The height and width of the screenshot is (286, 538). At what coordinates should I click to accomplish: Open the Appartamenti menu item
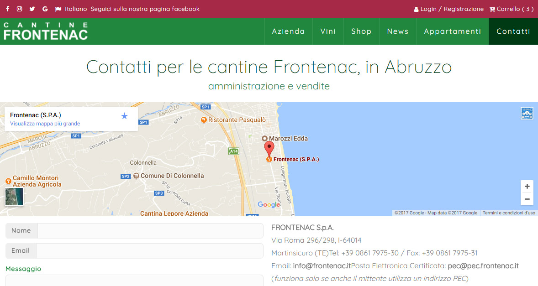pyautogui.click(x=453, y=31)
